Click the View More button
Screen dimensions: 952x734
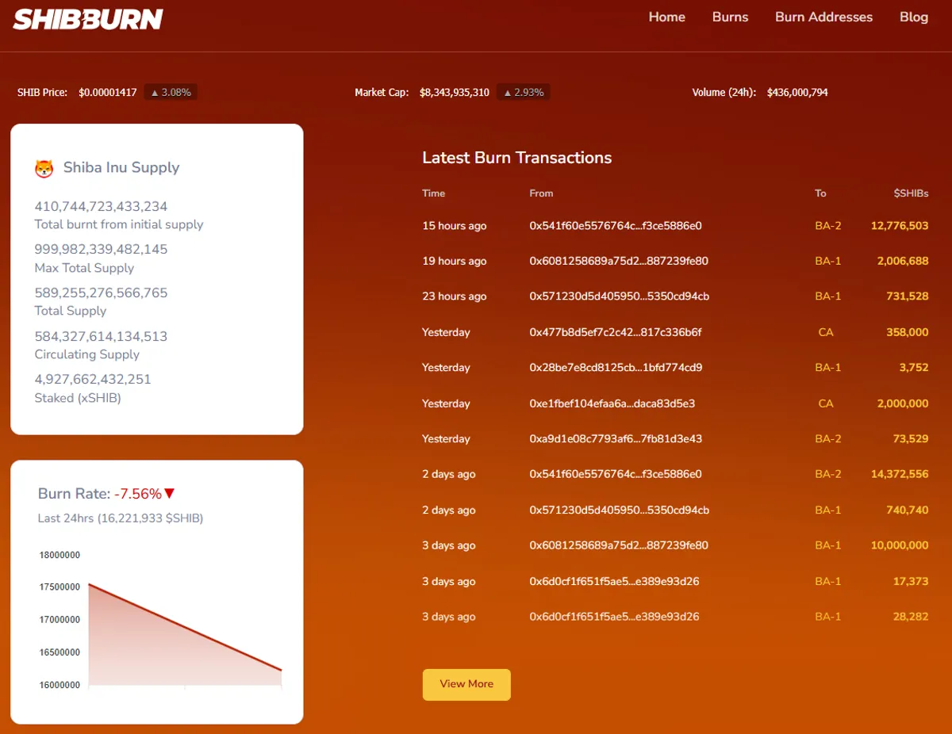(466, 684)
